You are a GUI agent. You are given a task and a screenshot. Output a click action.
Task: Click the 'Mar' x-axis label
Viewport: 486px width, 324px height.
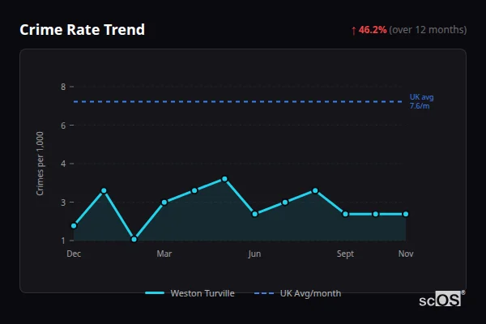point(164,254)
